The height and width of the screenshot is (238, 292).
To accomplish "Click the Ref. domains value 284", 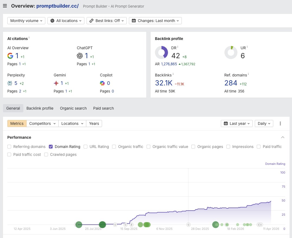I will (x=231, y=83).
